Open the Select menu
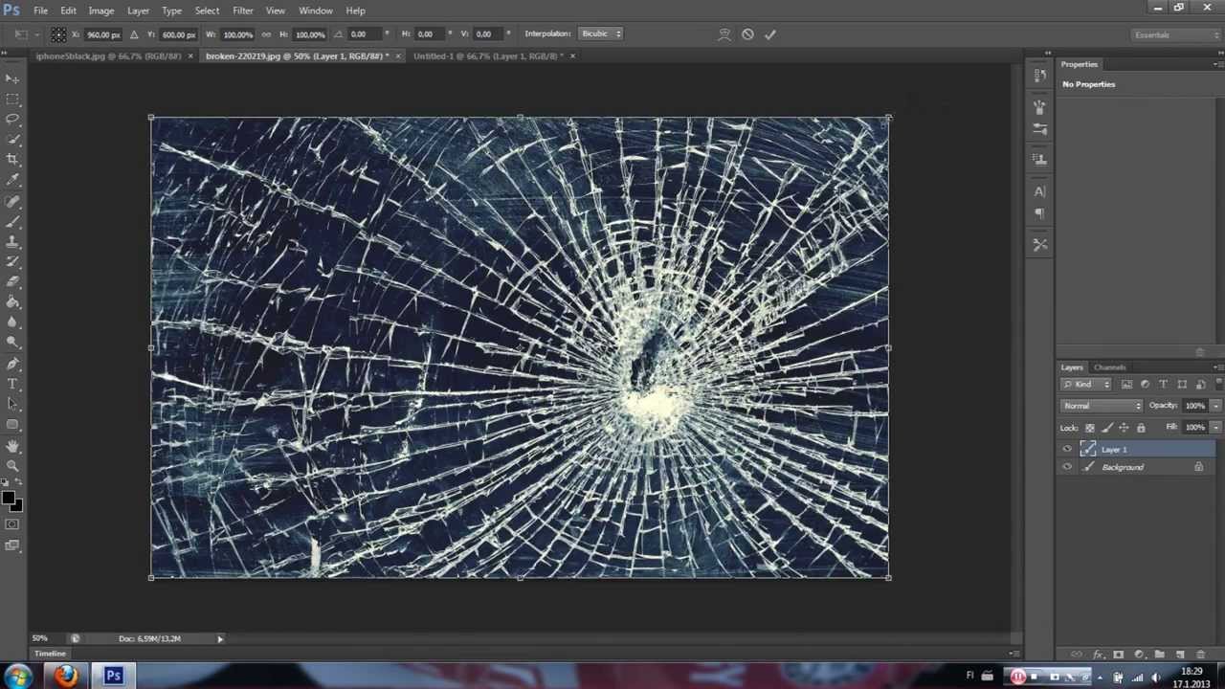This screenshot has width=1225, height=689. click(x=207, y=11)
